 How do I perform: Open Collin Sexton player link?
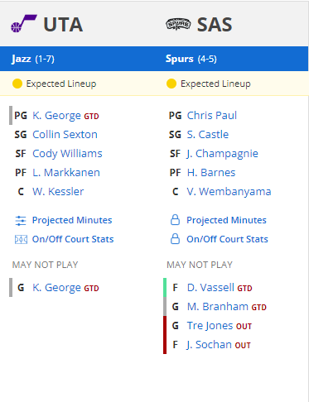pos(65,135)
